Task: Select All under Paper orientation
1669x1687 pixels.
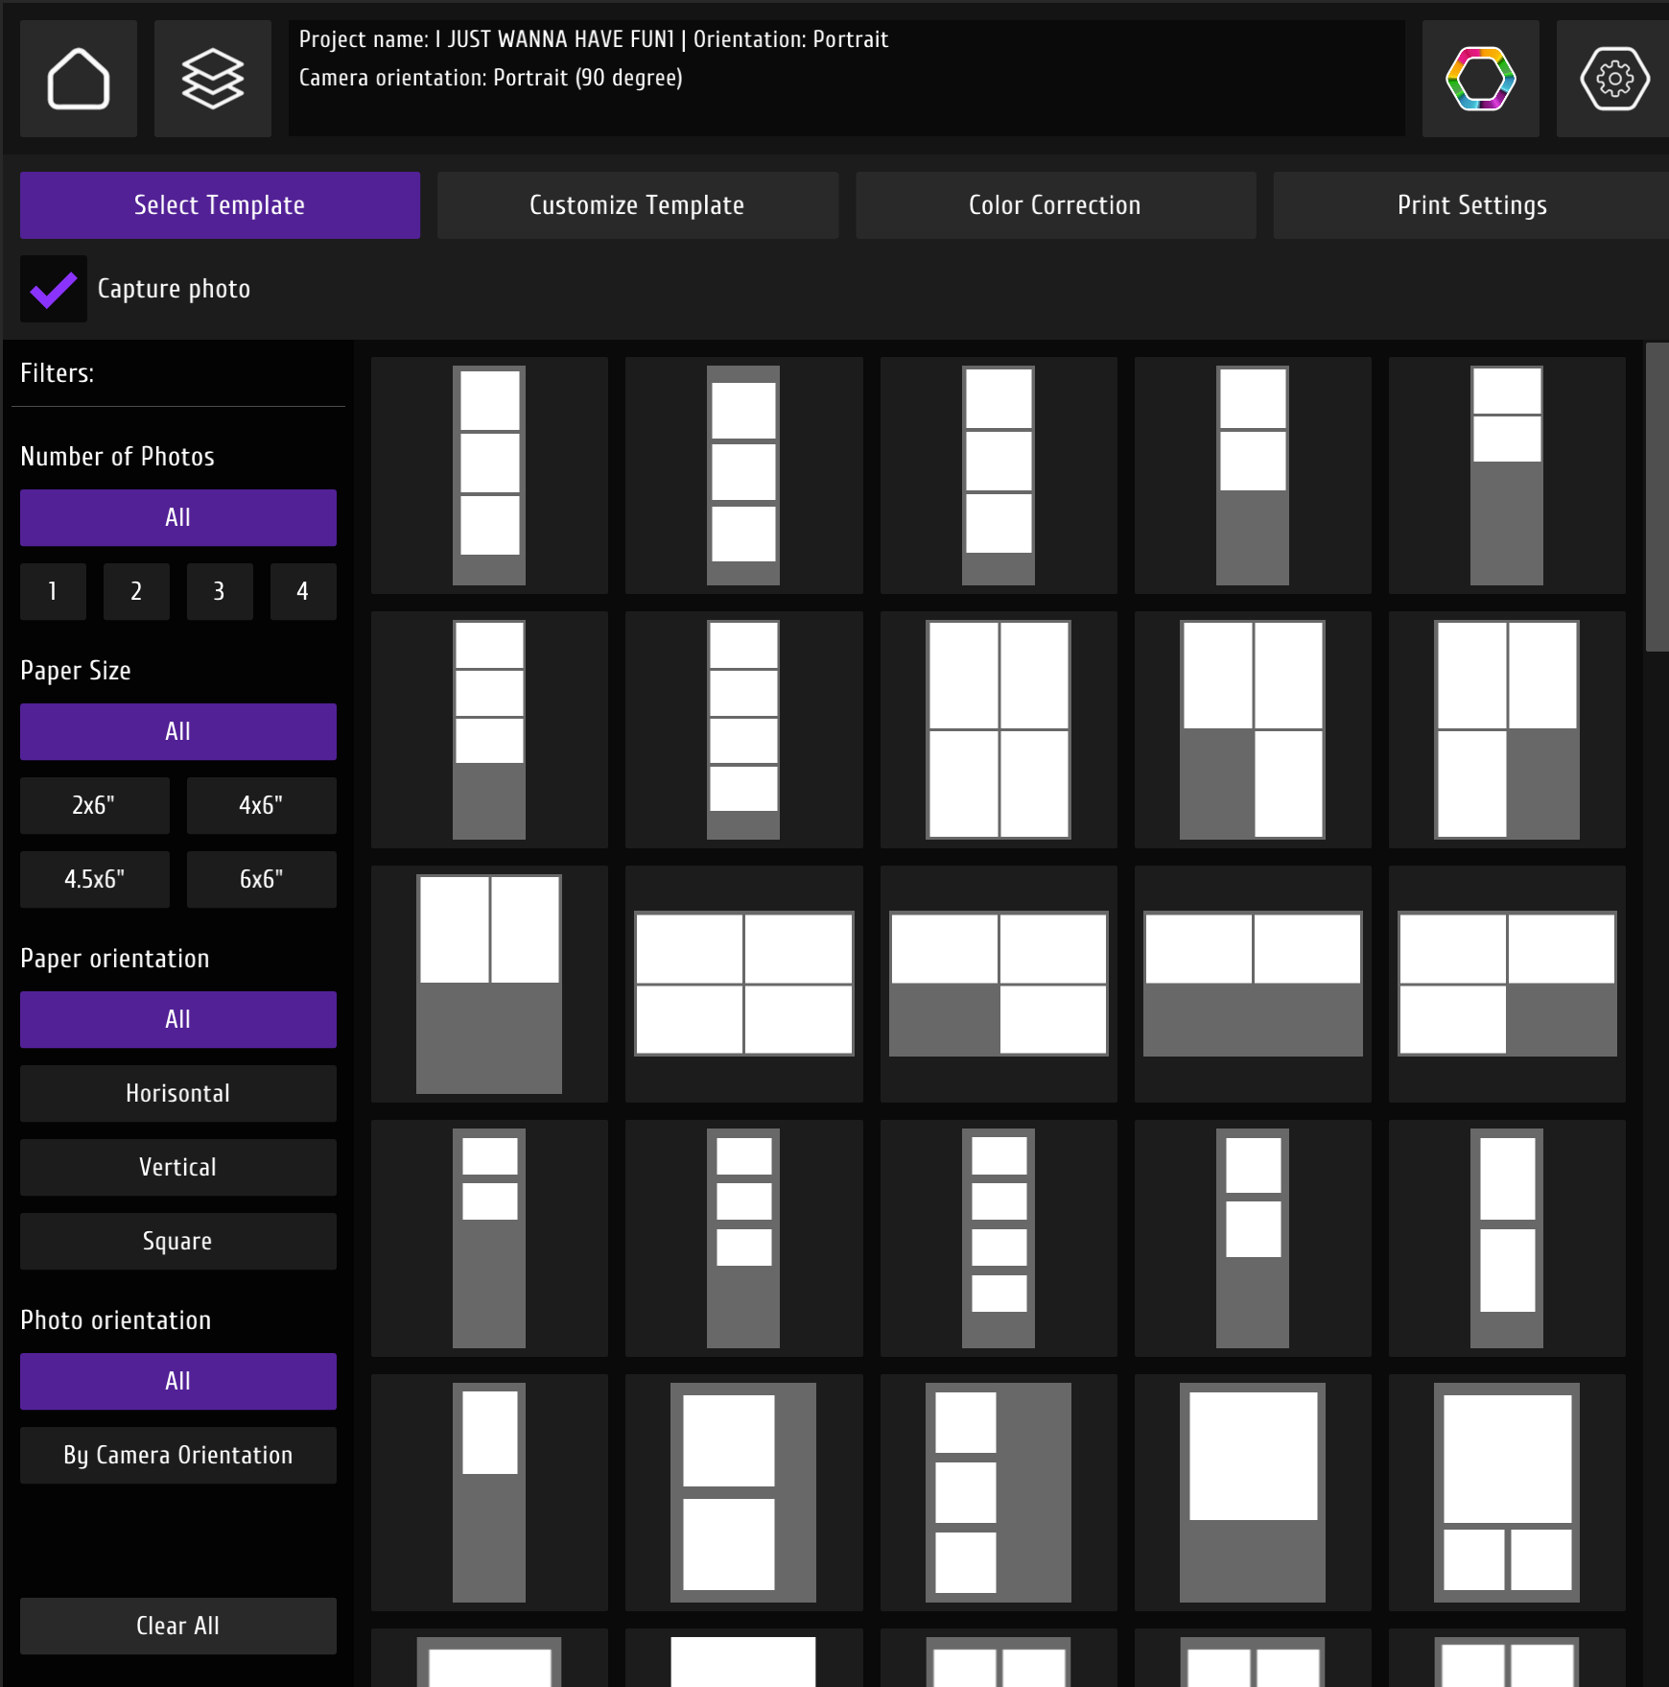Action: [x=178, y=1020]
